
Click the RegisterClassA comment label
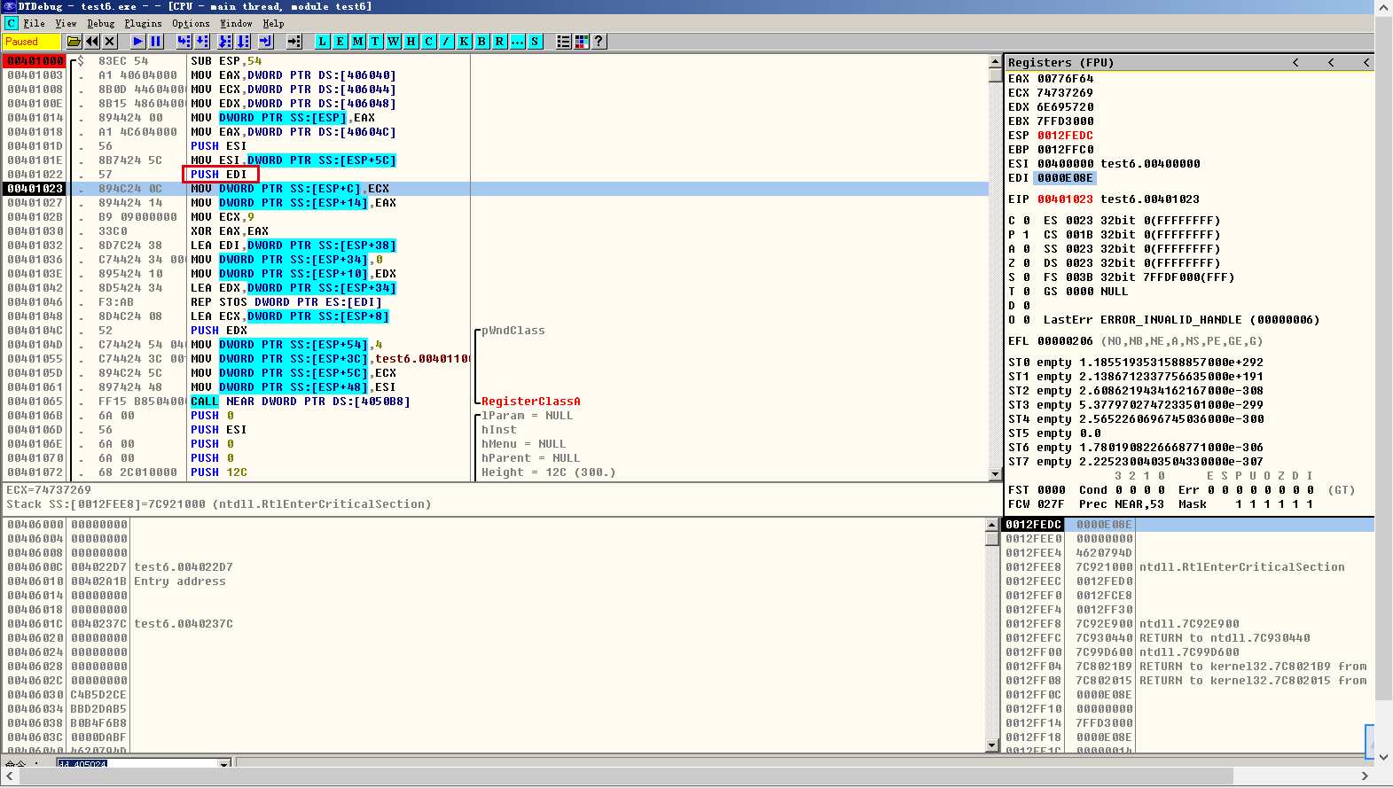pos(530,402)
